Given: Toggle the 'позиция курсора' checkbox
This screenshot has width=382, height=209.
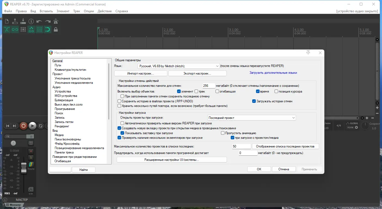Looking at the screenshot, I should pyautogui.click(x=276, y=91).
